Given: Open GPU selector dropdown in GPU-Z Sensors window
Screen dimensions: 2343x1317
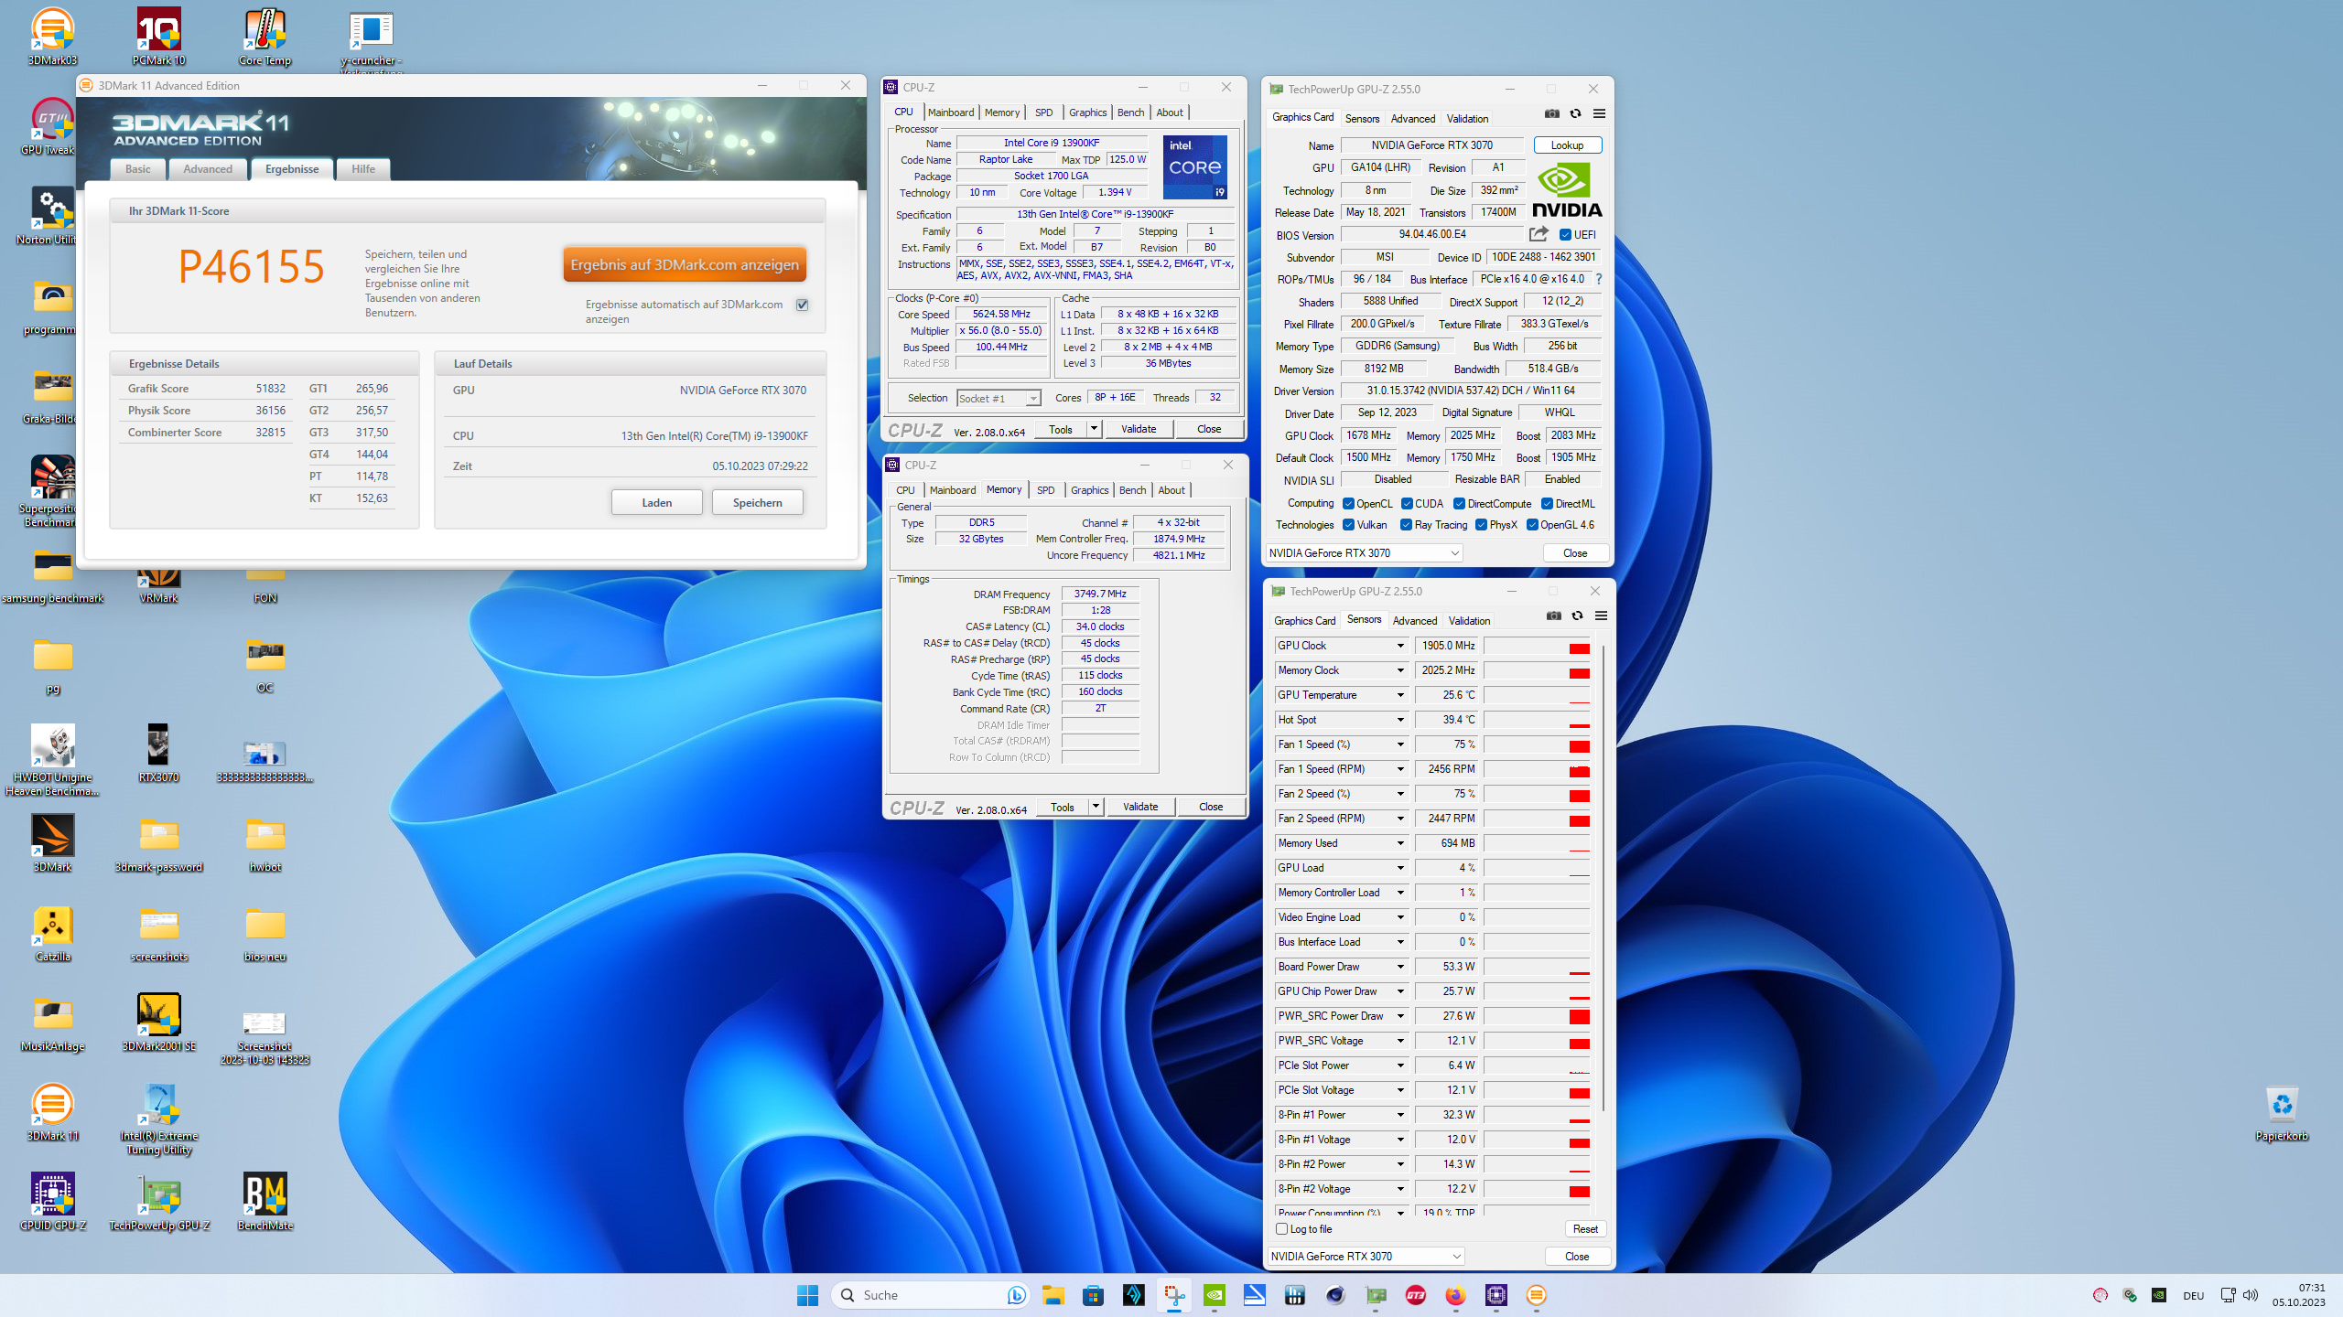Looking at the screenshot, I should click(x=1366, y=1257).
